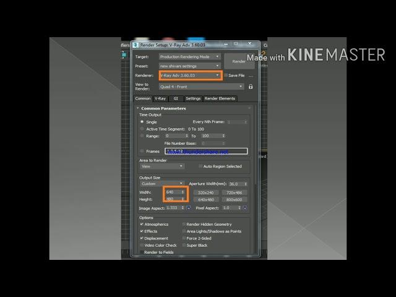Adjust the Aperture Width spinner arrows

click(x=246, y=184)
